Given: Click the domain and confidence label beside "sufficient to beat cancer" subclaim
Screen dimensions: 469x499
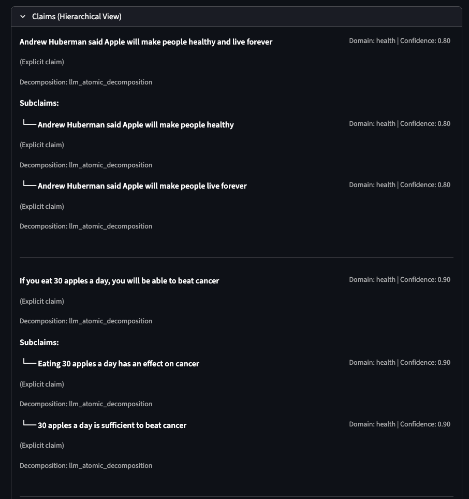Looking at the screenshot, I should click(x=400, y=424).
